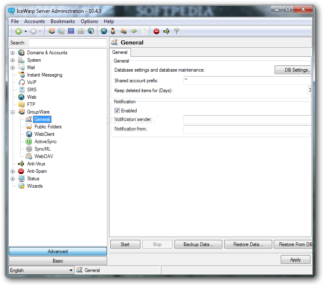Screen dimensions: 324x286
Task: Open the Forward history dropdown arrow
Action: [40, 31]
